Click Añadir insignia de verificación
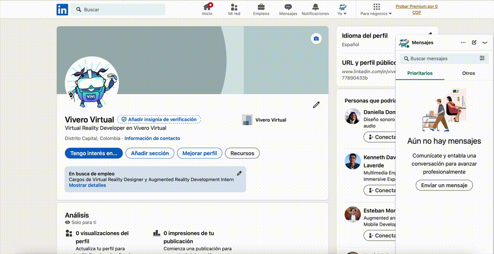The image size is (494, 254). (159, 120)
